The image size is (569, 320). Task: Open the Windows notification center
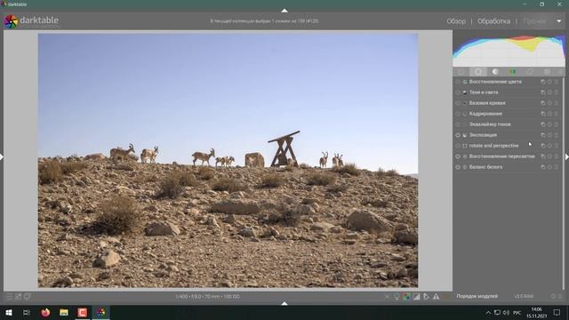(x=557, y=312)
